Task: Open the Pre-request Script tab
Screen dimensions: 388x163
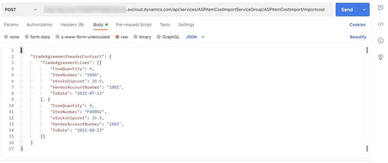Action: 133,25
